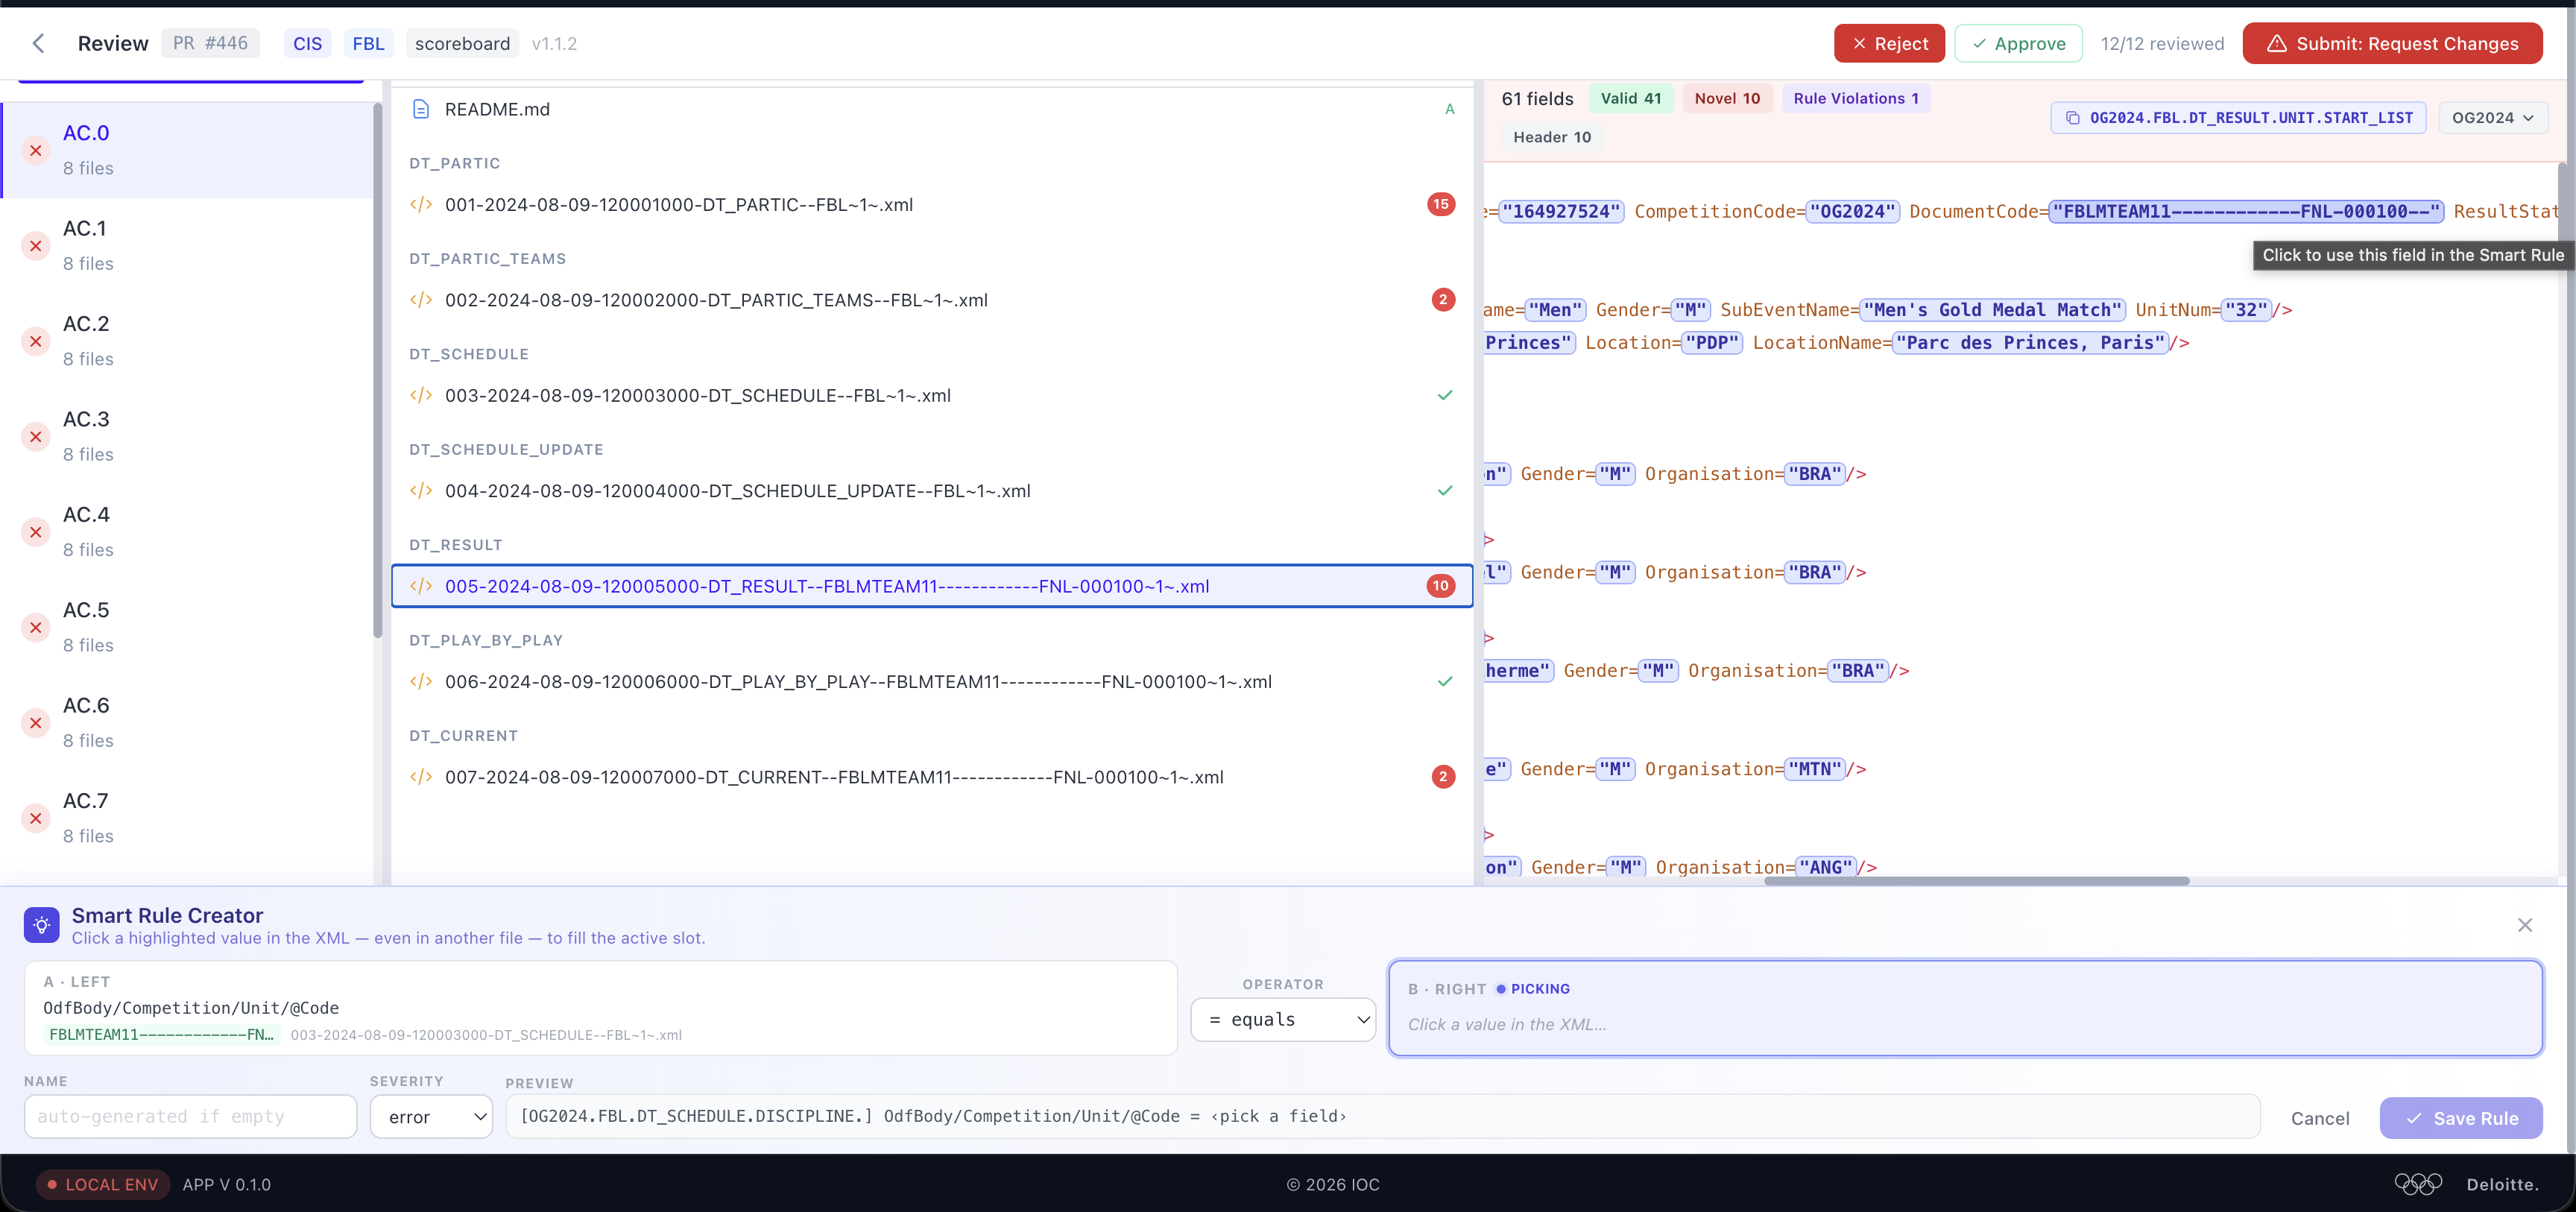Select the FBL tag
The height and width of the screenshot is (1212, 2576).
368,43
